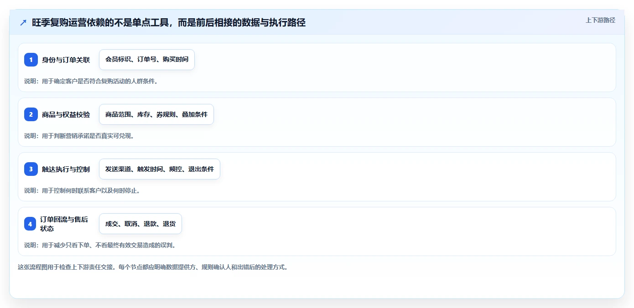Screen dimensions: 634x308
Task: Click the 商品范围、库存、券规则、叠加条件 chip
Action: [156, 114]
